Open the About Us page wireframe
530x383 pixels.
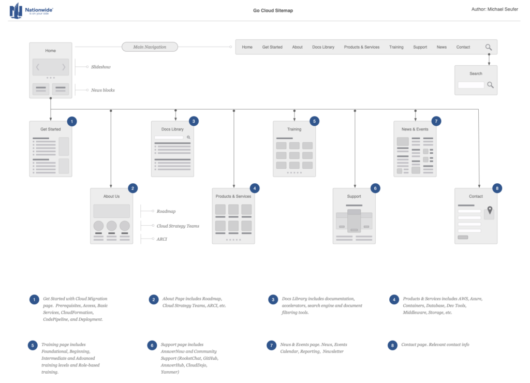(112, 216)
